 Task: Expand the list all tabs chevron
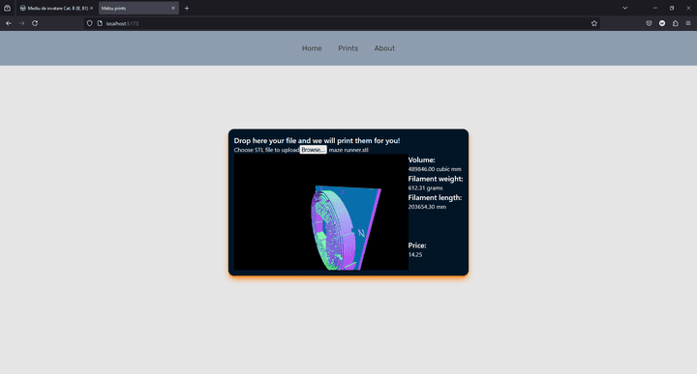pyautogui.click(x=624, y=8)
